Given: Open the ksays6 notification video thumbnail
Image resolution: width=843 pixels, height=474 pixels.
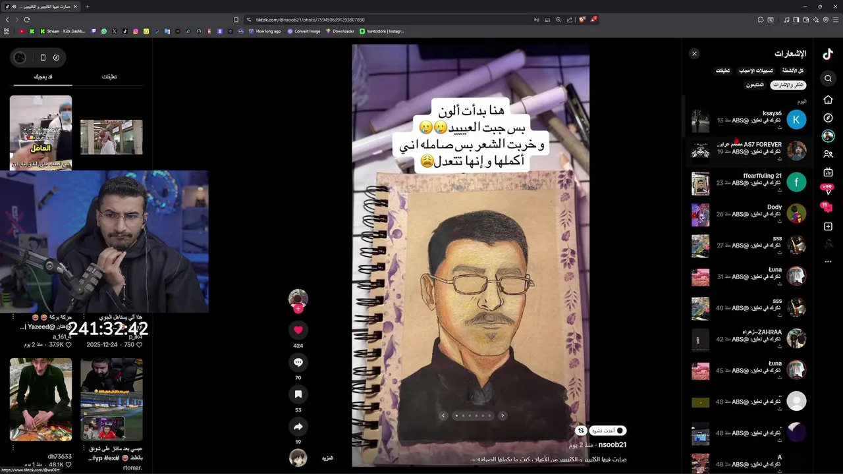Looking at the screenshot, I should [x=700, y=120].
